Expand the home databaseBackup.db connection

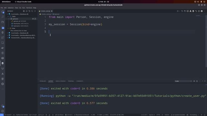(x=7, y=38)
